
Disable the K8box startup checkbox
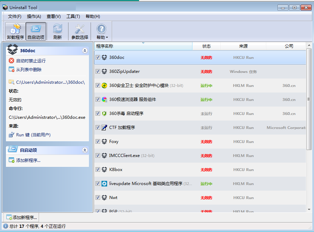tap(98, 170)
